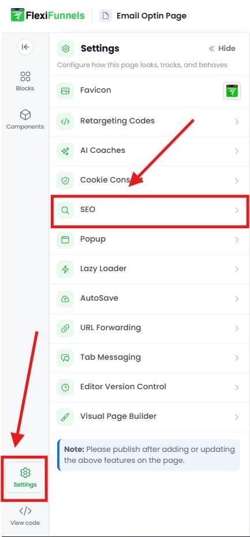Open the Editor Version Control entry
This screenshot has height=537, width=250.
(149, 388)
